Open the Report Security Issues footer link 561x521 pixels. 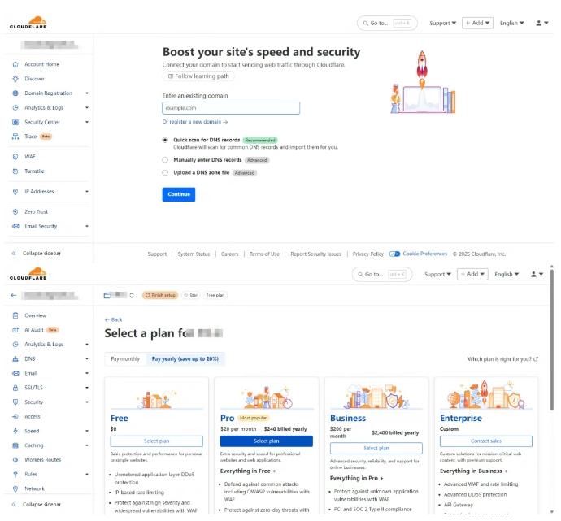pyautogui.click(x=316, y=254)
